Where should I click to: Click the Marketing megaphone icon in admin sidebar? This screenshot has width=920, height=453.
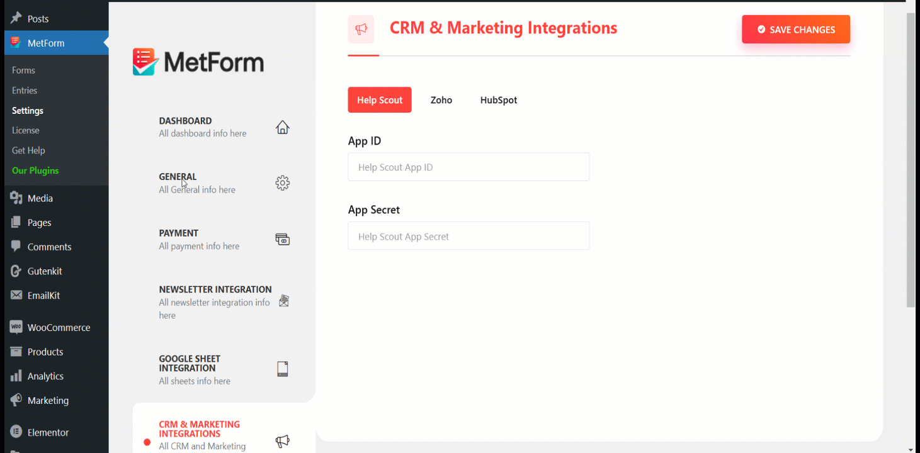pos(16,400)
